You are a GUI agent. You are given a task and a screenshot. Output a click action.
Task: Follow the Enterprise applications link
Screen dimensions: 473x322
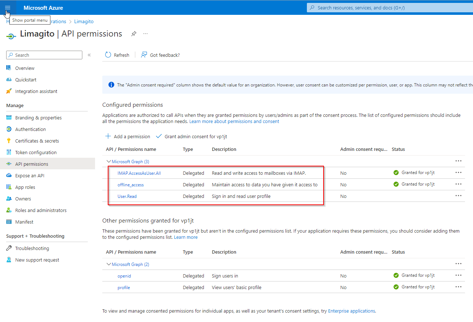[x=351, y=311]
